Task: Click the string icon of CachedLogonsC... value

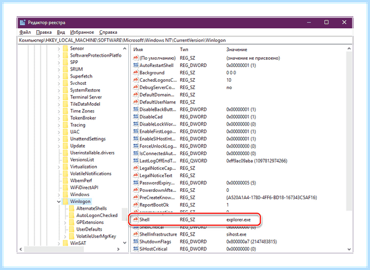Action: click(136, 80)
